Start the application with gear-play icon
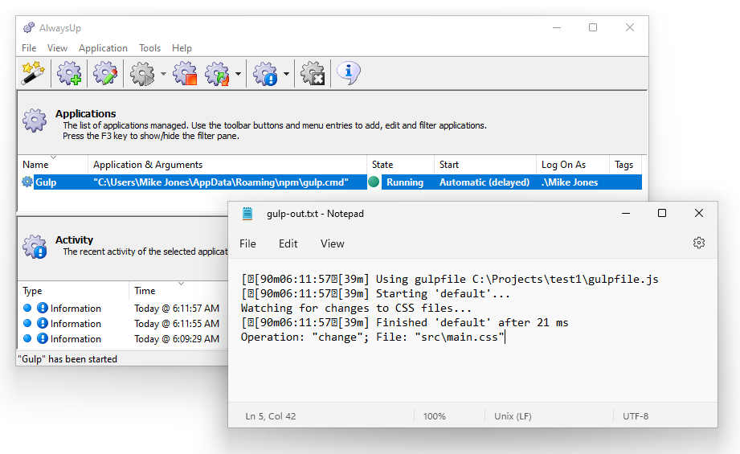740x454 pixels. [142, 73]
